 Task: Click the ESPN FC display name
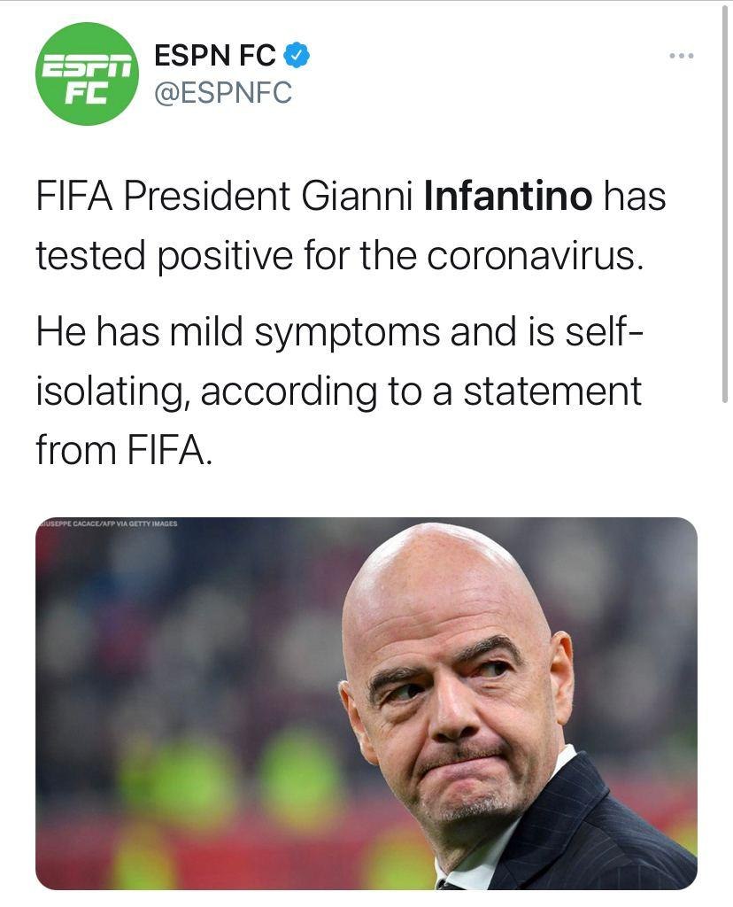coord(215,57)
